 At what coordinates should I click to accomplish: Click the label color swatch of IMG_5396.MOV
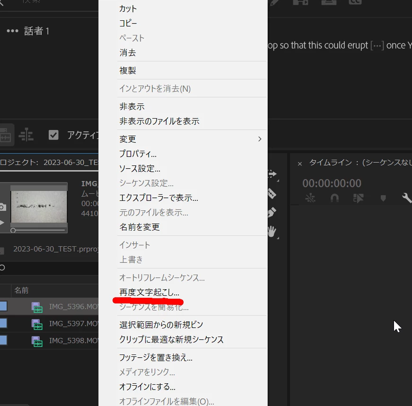pos(3,306)
